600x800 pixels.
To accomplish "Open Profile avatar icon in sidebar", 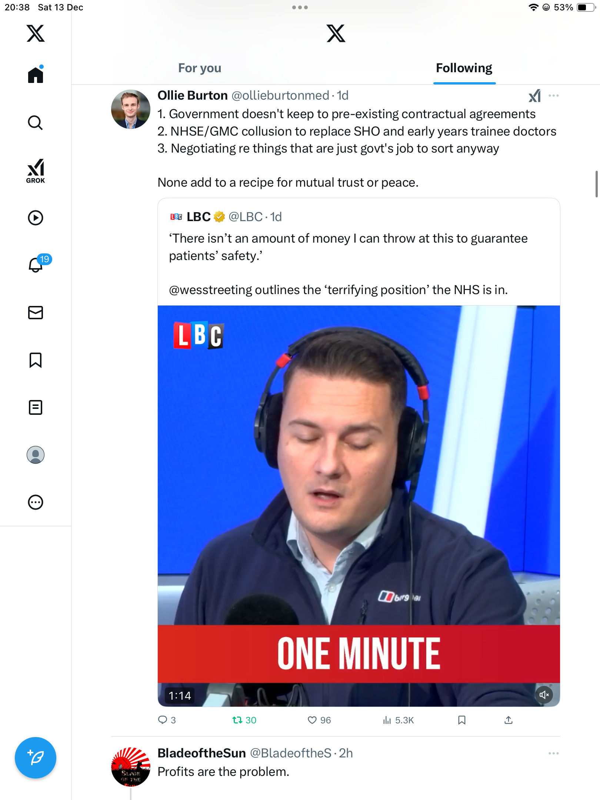I will [36, 455].
